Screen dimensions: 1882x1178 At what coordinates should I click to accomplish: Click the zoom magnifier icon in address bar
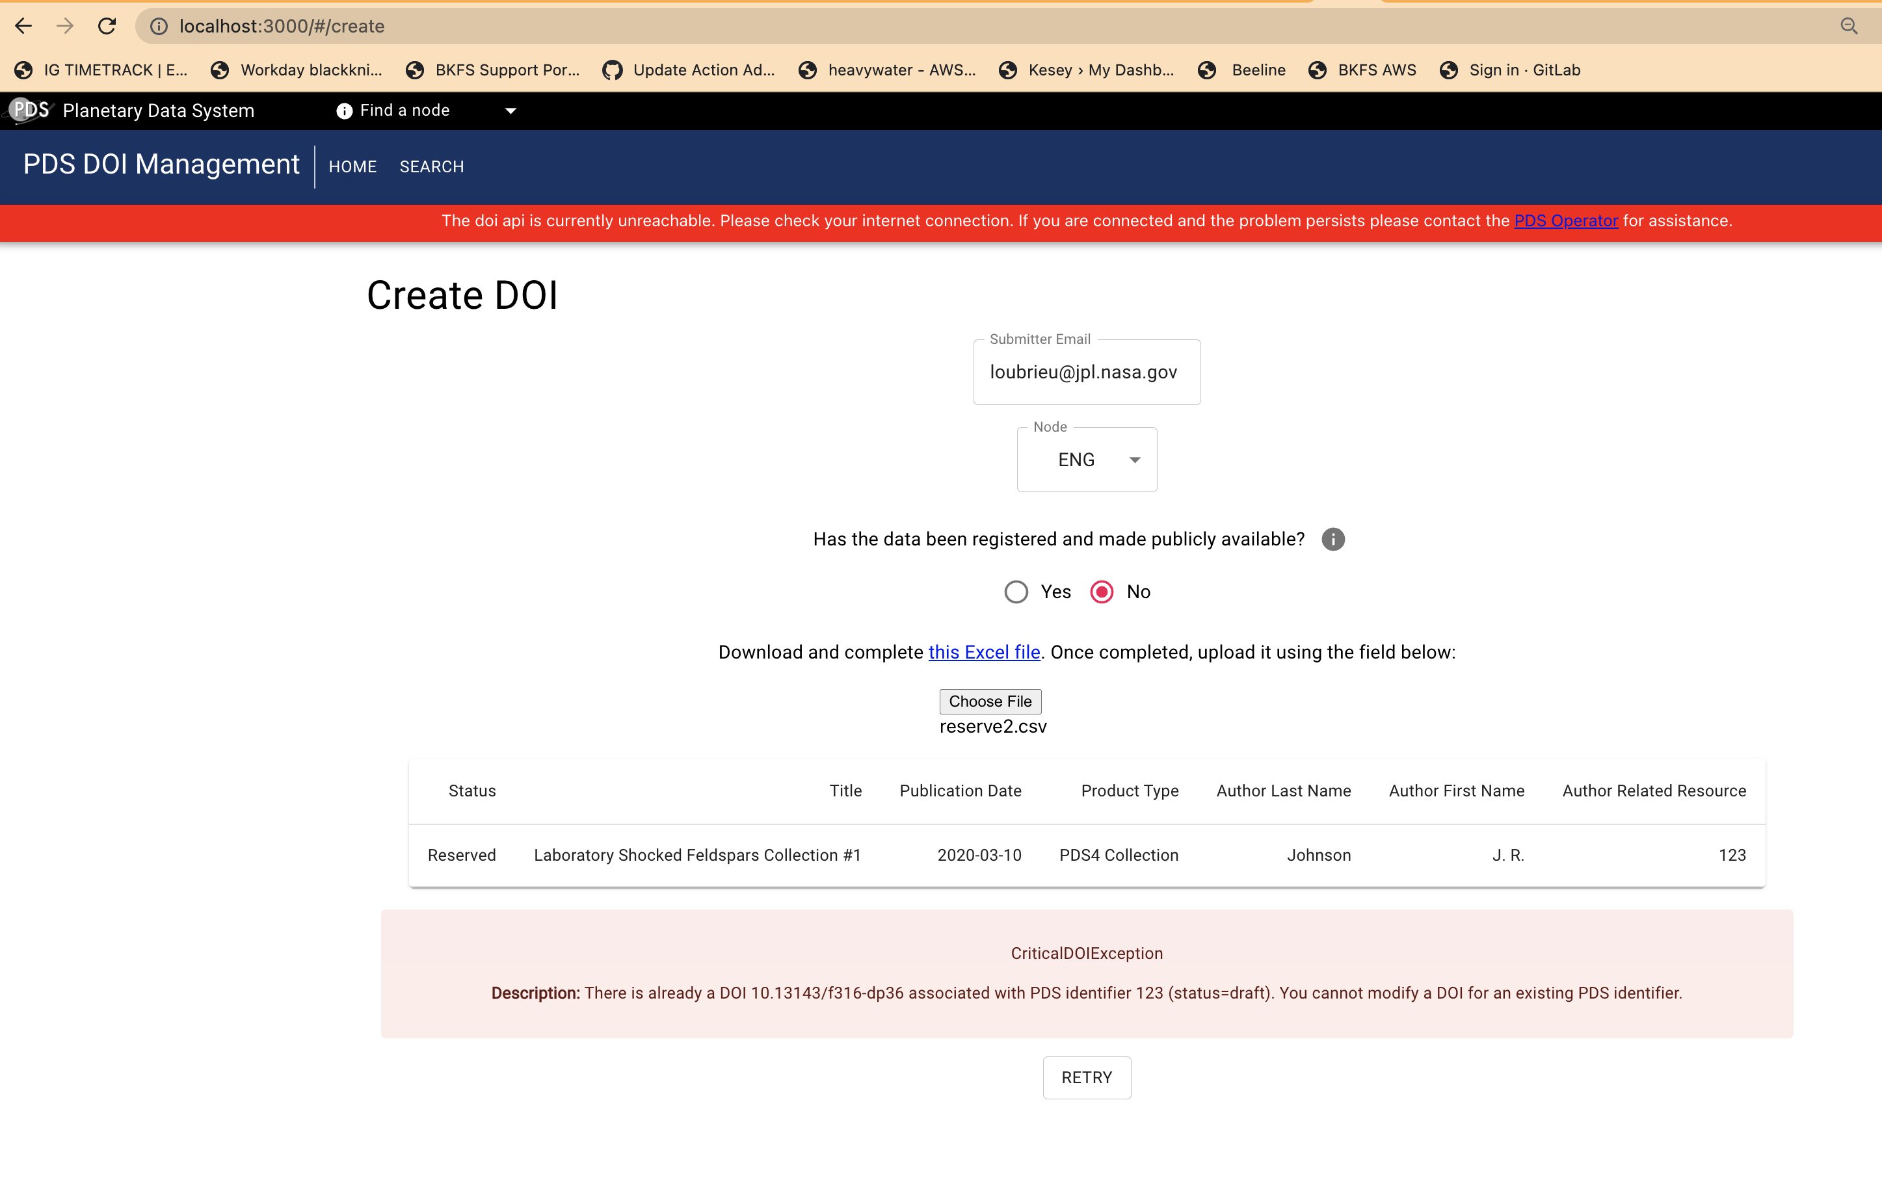[1848, 27]
